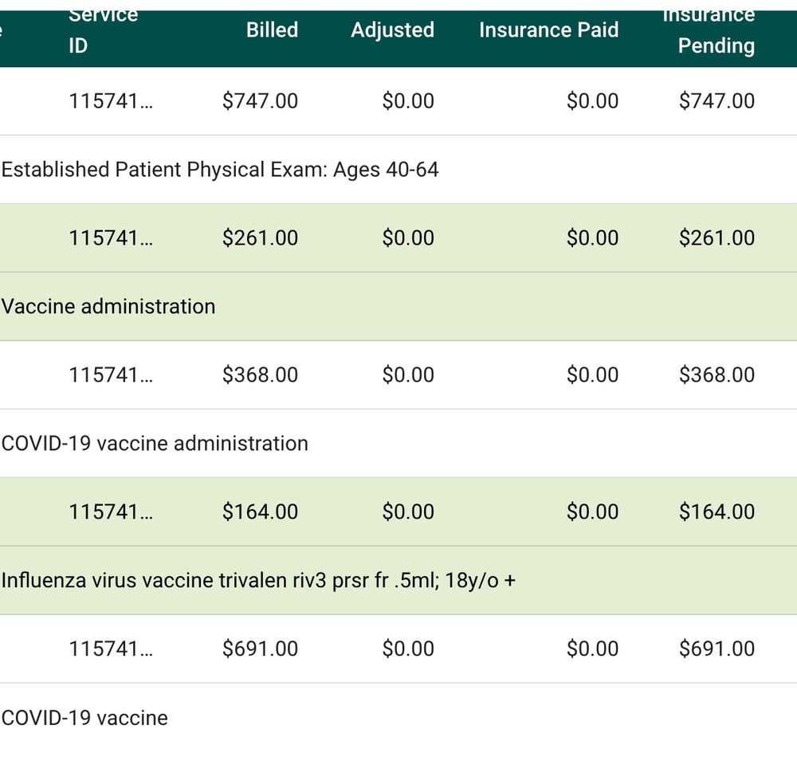
Task: Select the plain 'Vaccine administration' description row
Action: (x=108, y=307)
